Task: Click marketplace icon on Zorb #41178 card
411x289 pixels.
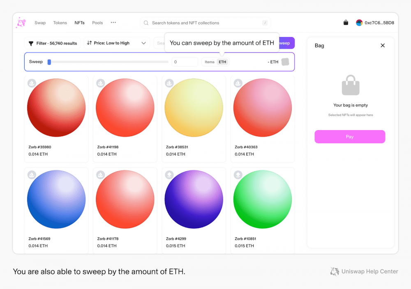Action: click(100, 174)
